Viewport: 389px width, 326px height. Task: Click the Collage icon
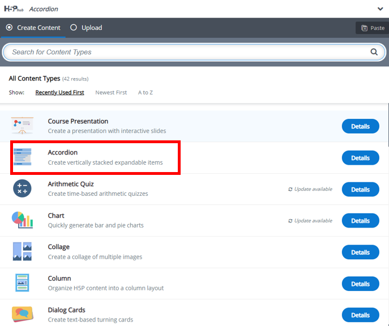pyautogui.click(x=23, y=252)
